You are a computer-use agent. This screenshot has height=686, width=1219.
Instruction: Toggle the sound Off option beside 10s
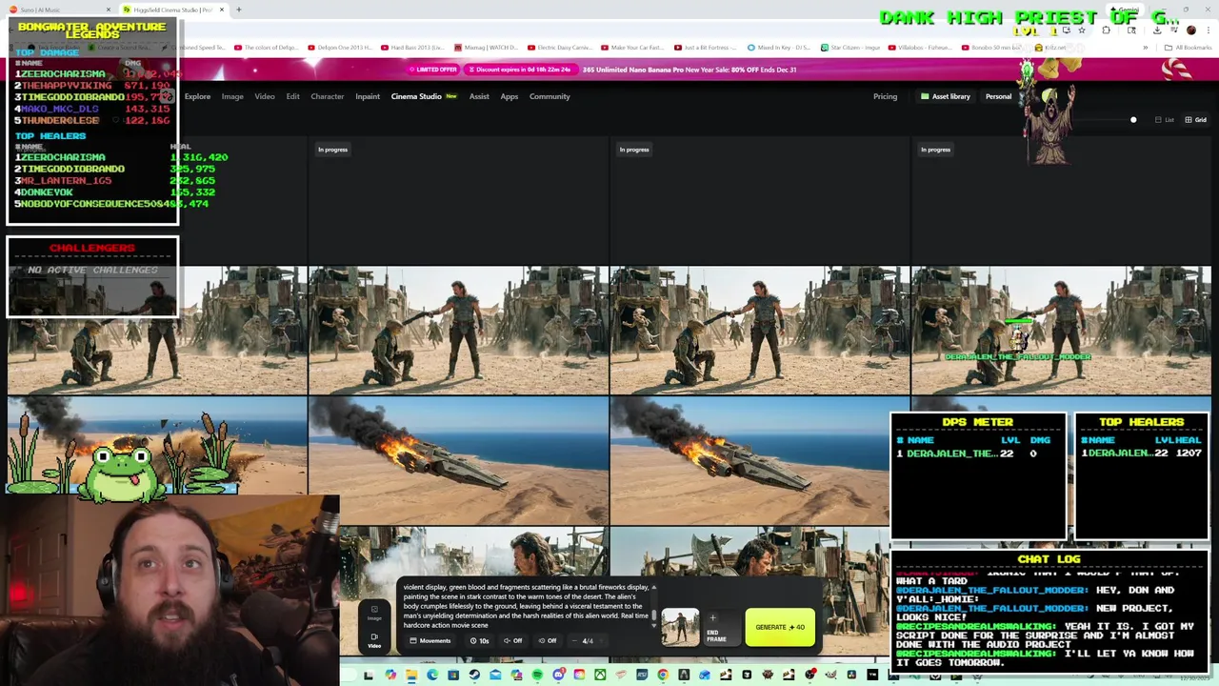coord(513,640)
